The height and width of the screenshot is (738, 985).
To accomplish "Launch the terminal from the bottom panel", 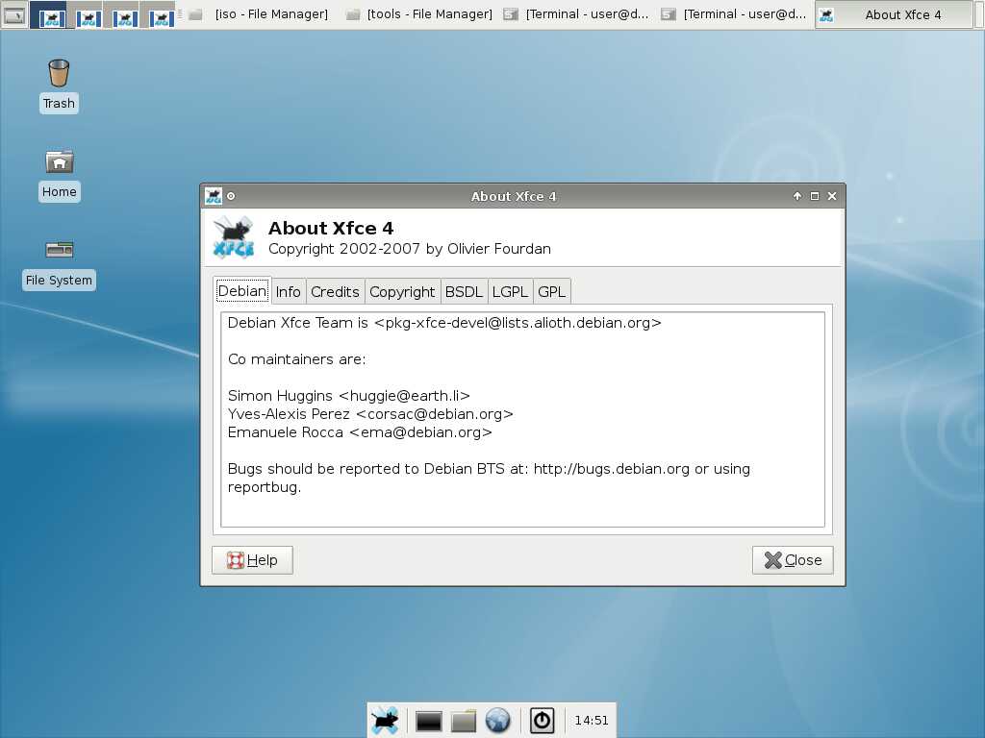I will [x=429, y=721].
